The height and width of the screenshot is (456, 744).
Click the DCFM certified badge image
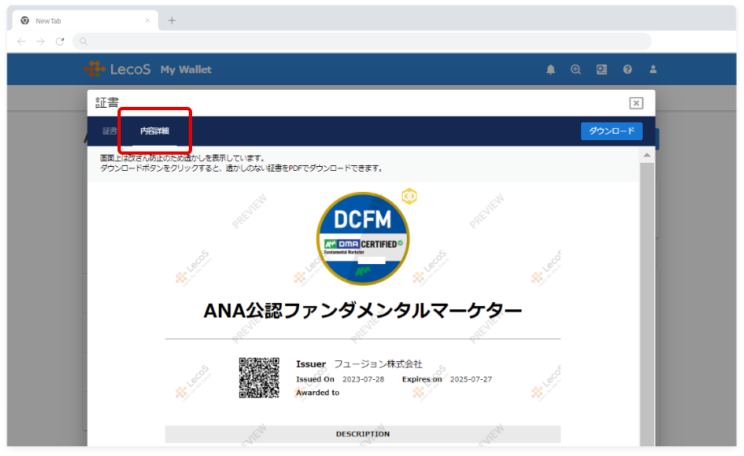tap(362, 238)
